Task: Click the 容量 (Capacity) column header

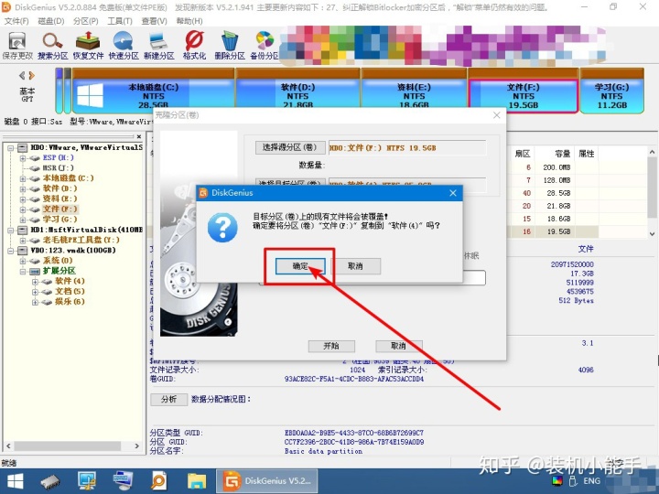Action: 562,154
